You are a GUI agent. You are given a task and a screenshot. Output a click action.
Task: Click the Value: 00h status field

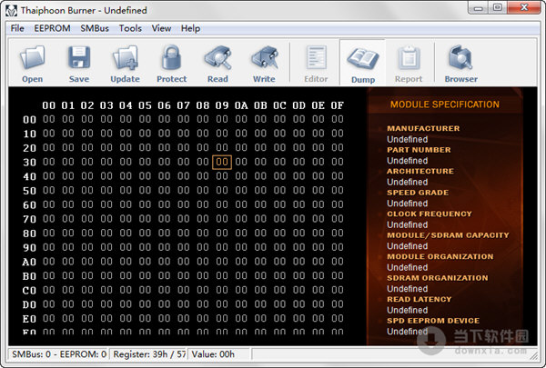click(x=219, y=354)
